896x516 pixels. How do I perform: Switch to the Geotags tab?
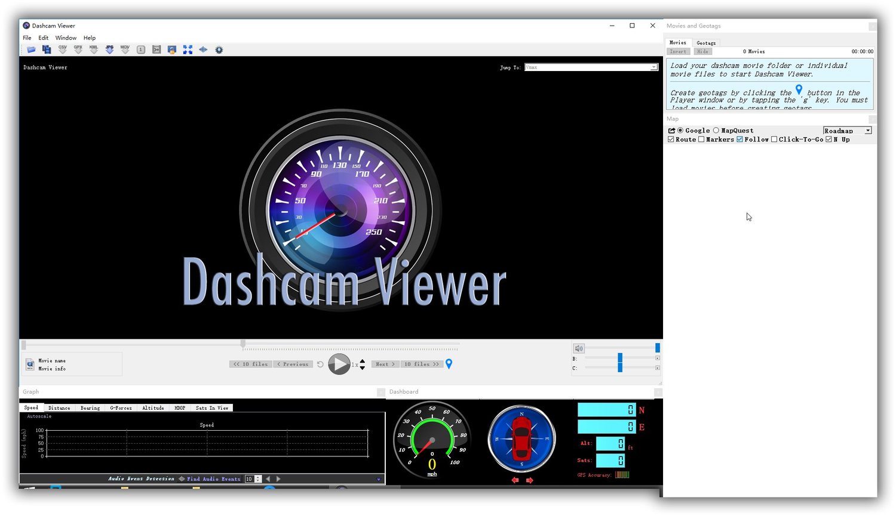pos(706,43)
